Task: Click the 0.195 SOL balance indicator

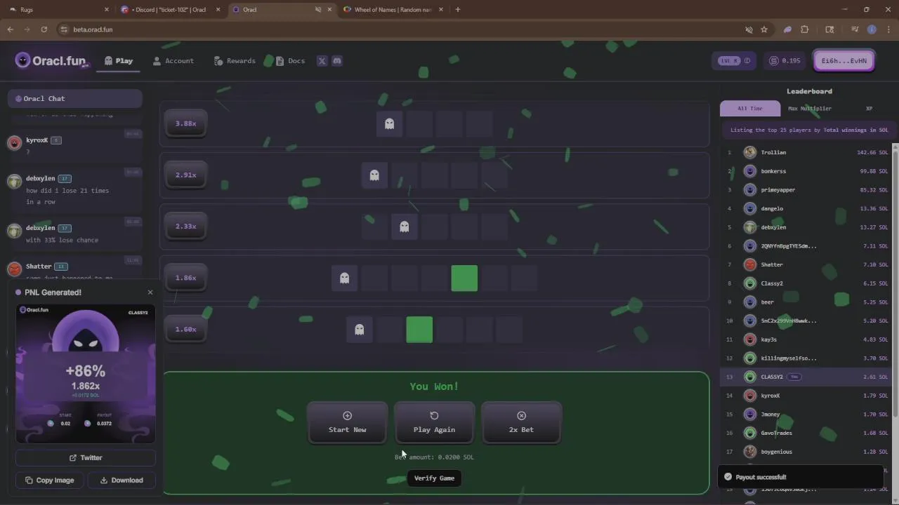Action: click(785, 61)
